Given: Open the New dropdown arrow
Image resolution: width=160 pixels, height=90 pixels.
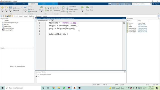Looking at the screenshot, I should click(2, 12).
